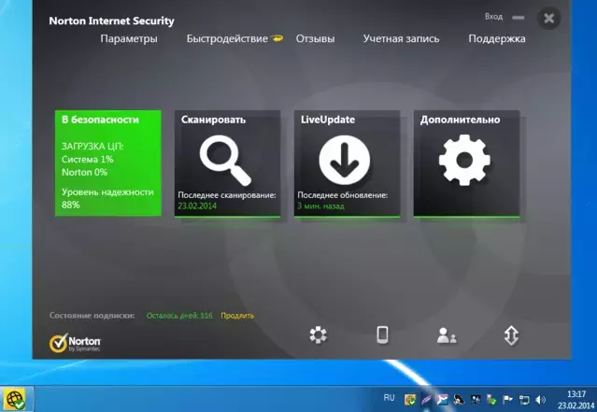
Task: Open the Поддержка menu
Action: [497, 39]
